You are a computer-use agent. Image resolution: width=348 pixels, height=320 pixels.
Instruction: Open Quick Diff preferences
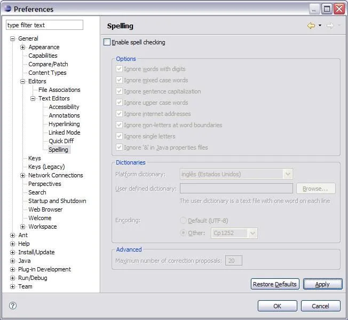pos(61,141)
